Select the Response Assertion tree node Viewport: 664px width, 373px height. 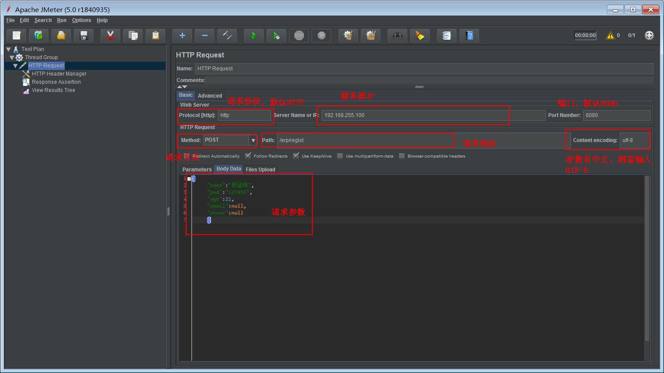click(56, 82)
